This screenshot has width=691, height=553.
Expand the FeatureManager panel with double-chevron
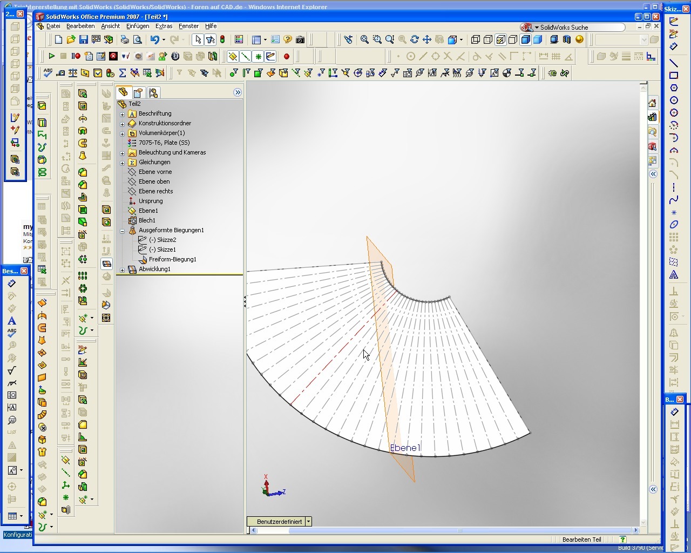coord(238,92)
